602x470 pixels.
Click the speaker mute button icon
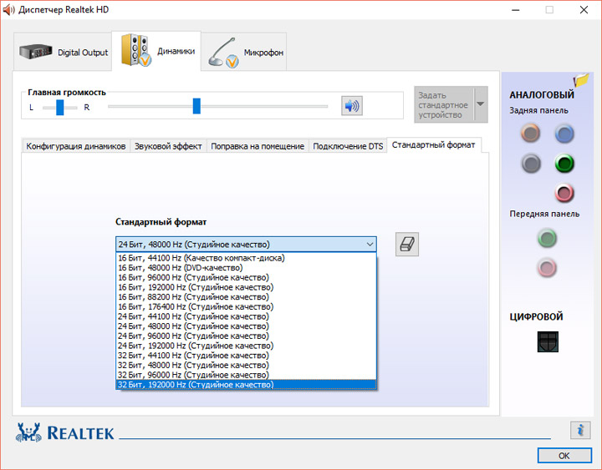click(352, 106)
